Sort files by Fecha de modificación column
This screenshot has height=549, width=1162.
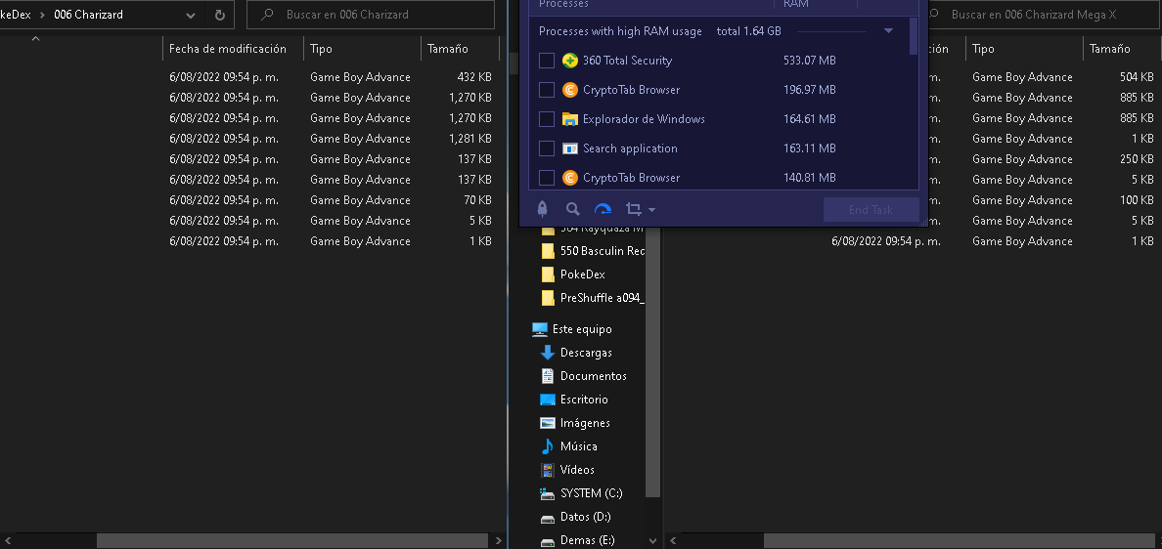pyautogui.click(x=228, y=49)
